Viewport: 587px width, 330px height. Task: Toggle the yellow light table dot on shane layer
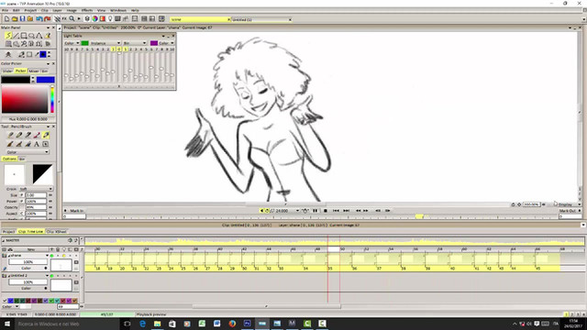(64, 256)
